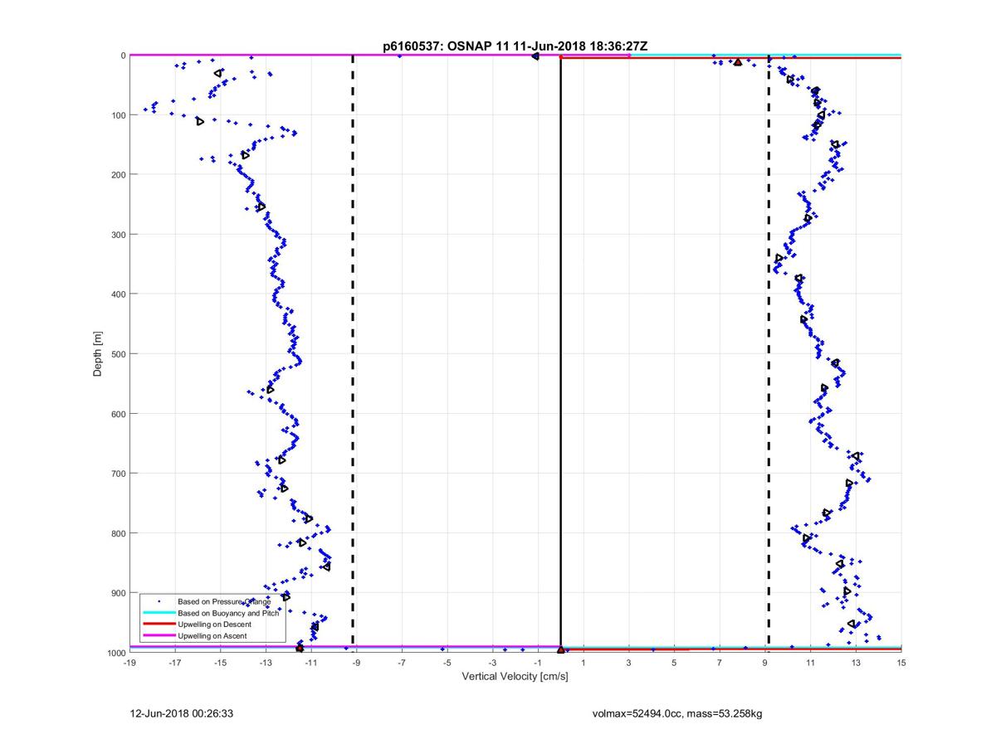Image resolution: width=996 pixels, height=734 pixels.
Task: Click the red line sample in the legend
Action: click(x=159, y=624)
